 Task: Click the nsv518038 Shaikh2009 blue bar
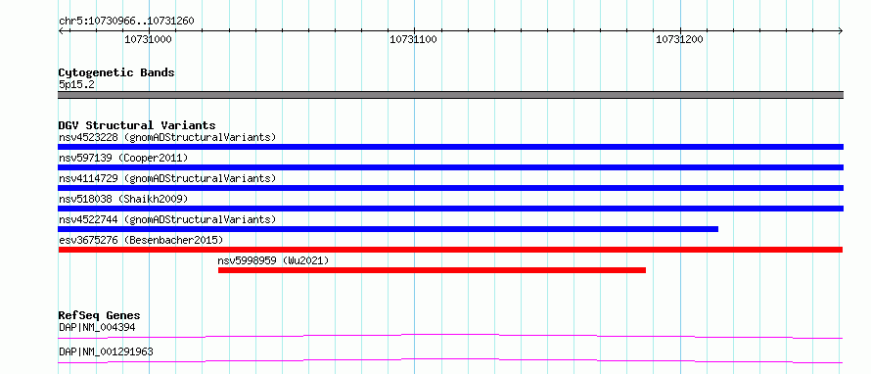[450, 209]
